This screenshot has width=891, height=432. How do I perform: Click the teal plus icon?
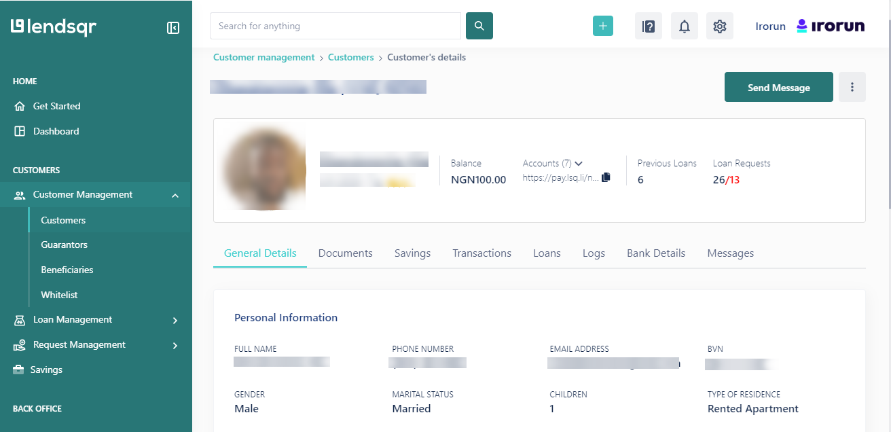pos(602,25)
